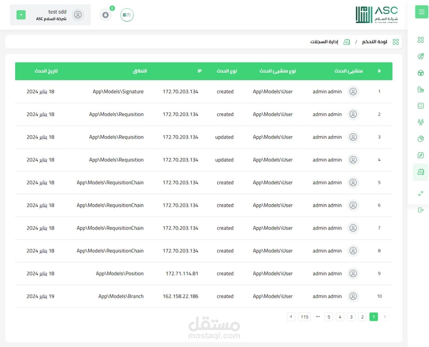Open the dashboard grid icon in sidebar

420,40
